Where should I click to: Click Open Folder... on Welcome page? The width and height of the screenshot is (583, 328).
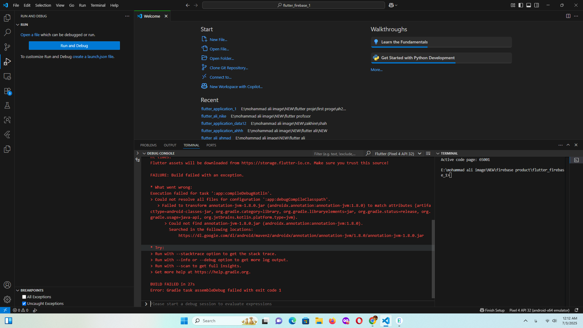(x=222, y=58)
